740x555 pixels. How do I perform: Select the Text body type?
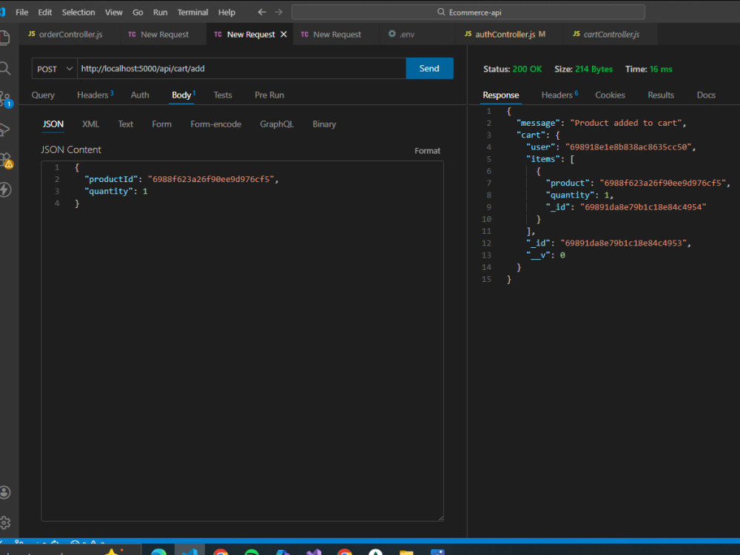(x=126, y=124)
